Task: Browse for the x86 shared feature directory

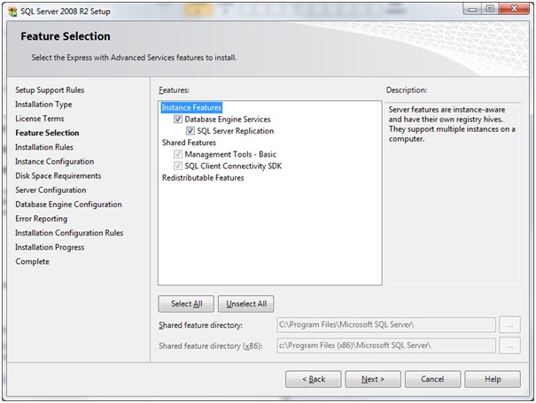Action: (509, 345)
